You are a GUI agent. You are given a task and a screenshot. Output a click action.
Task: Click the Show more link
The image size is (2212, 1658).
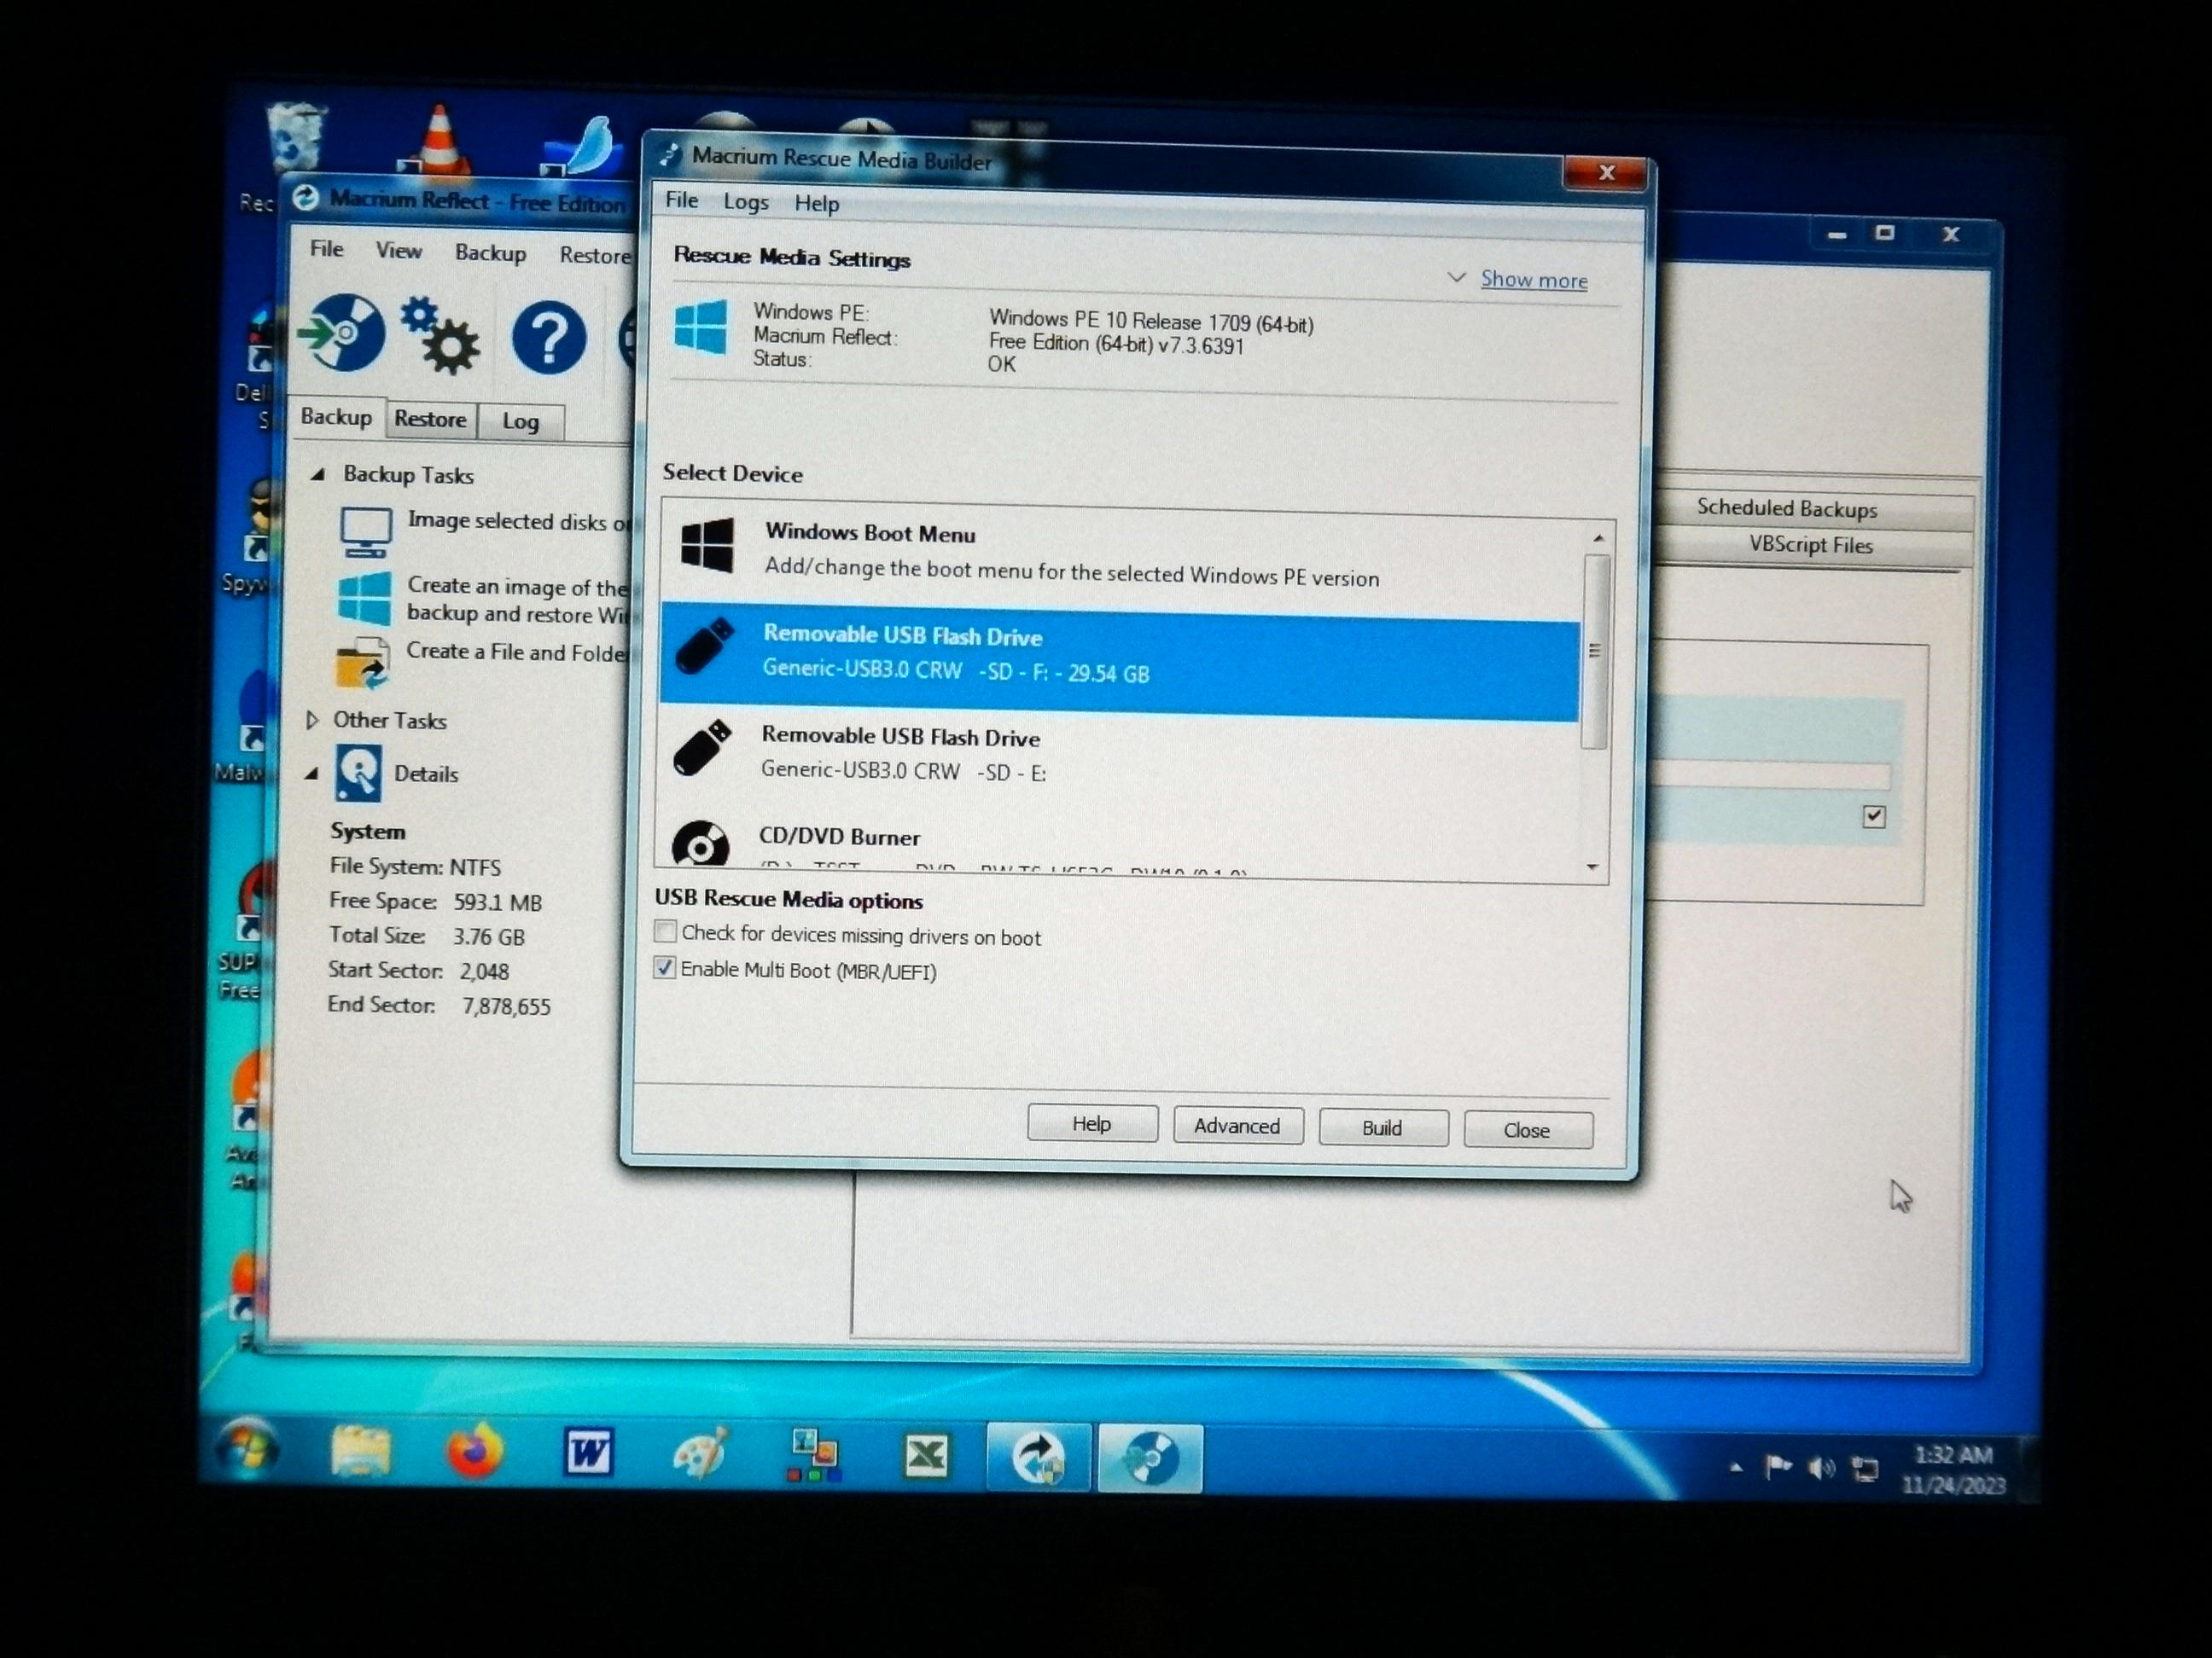tap(1534, 280)
